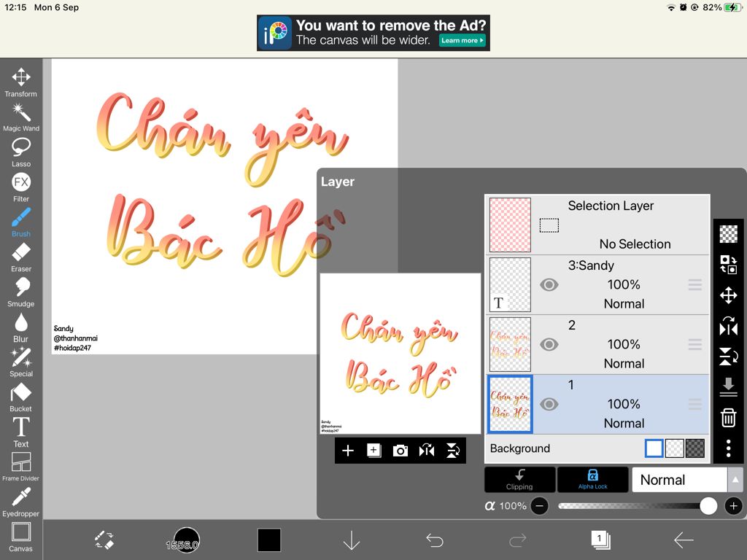The height and width of the screenshot is (560, 747).
Task: Select light transparent background option
Action: coord(675,448)
